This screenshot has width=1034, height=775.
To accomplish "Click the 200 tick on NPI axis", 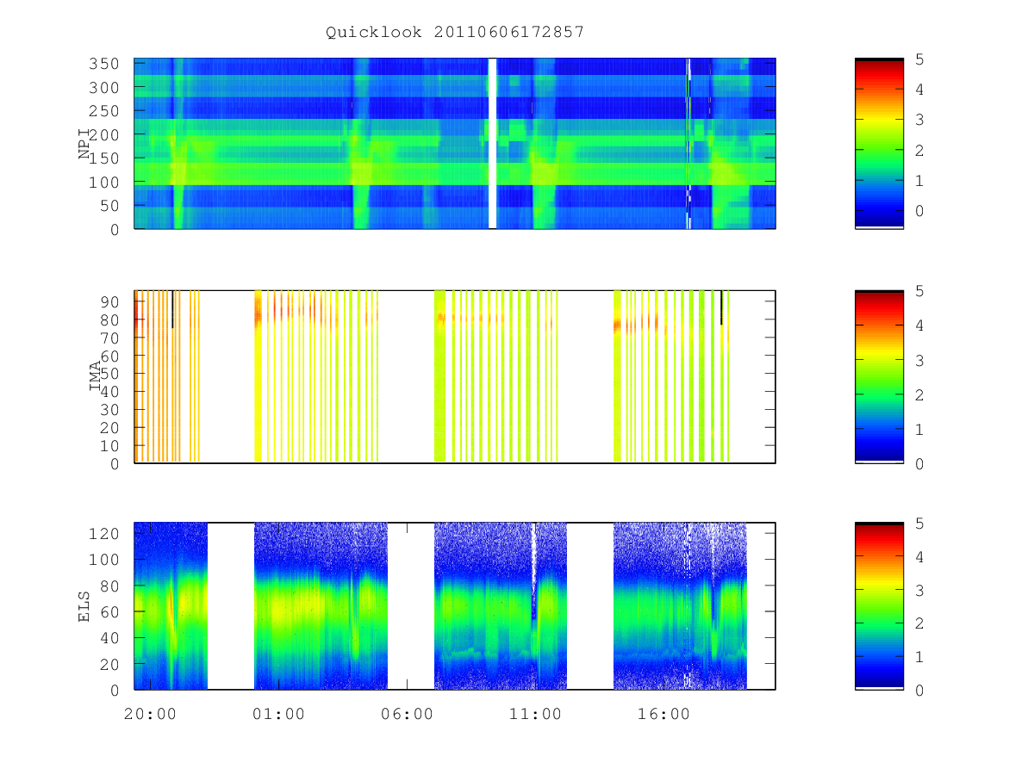I will [x=104, y=135].
